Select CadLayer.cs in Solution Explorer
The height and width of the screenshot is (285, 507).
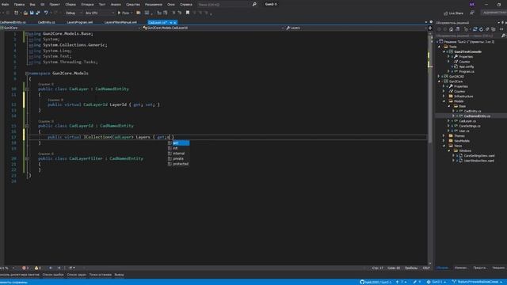467,121
